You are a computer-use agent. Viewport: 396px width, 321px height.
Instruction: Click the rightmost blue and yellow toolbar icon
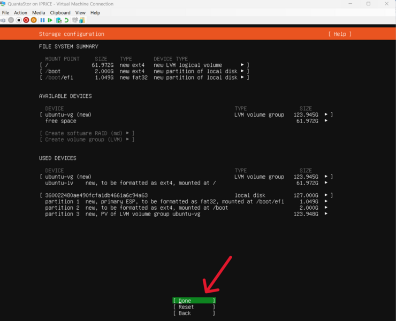tap(82, 20)
